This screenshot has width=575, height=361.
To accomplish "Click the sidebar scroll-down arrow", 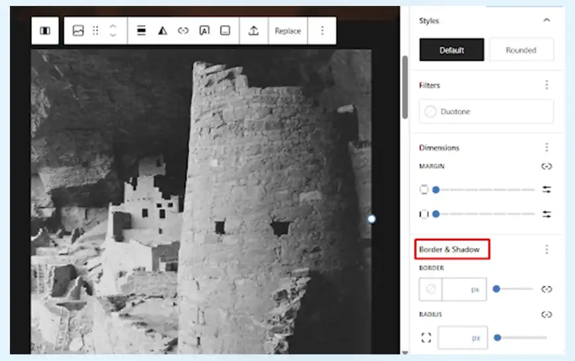I will (405, 352).
